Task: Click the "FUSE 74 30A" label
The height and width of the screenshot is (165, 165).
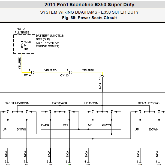Action: (x=27, y=45)
